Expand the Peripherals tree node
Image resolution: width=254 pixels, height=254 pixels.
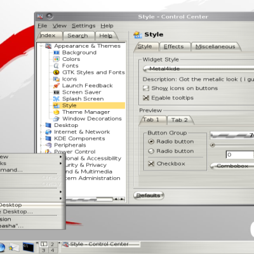(x=41, y=145)
